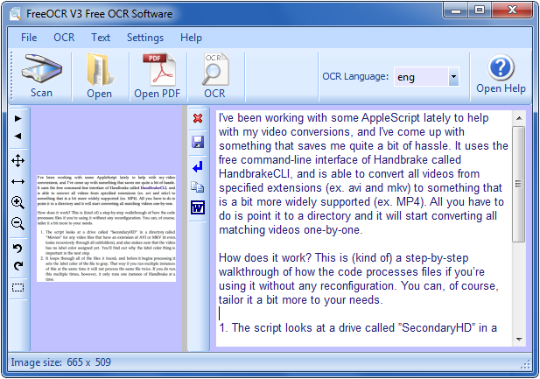The height and width of the screenshot is (379, 540).
Task: Click the scanned document preview thumbnail
Action: pyautogui.click(x=107, y=228)
